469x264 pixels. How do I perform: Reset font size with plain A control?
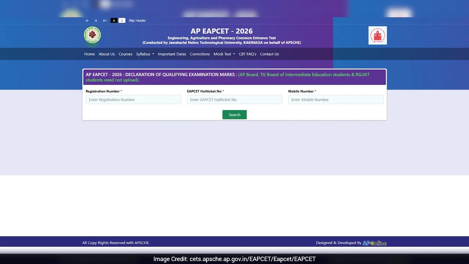pos(96,21)
